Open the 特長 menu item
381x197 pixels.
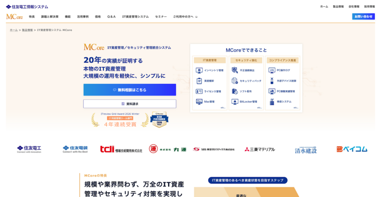pyautogui.click(x=32, y=17)
